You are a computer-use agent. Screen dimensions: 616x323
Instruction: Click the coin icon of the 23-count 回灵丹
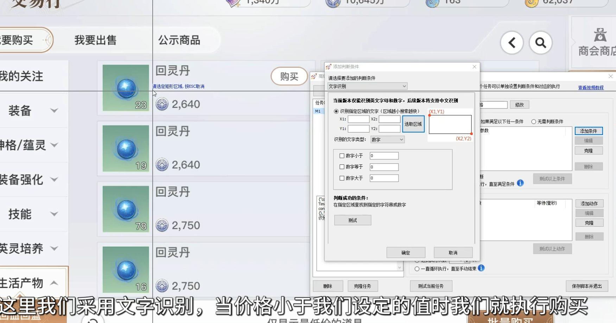click(162, 104)
